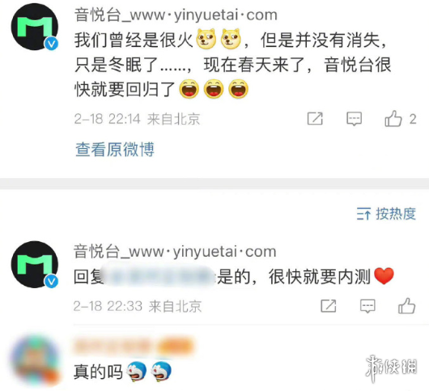Like the 22:33 reply with thumbs-up
Viewport: 429px width, 391px height.
[406, 306]
